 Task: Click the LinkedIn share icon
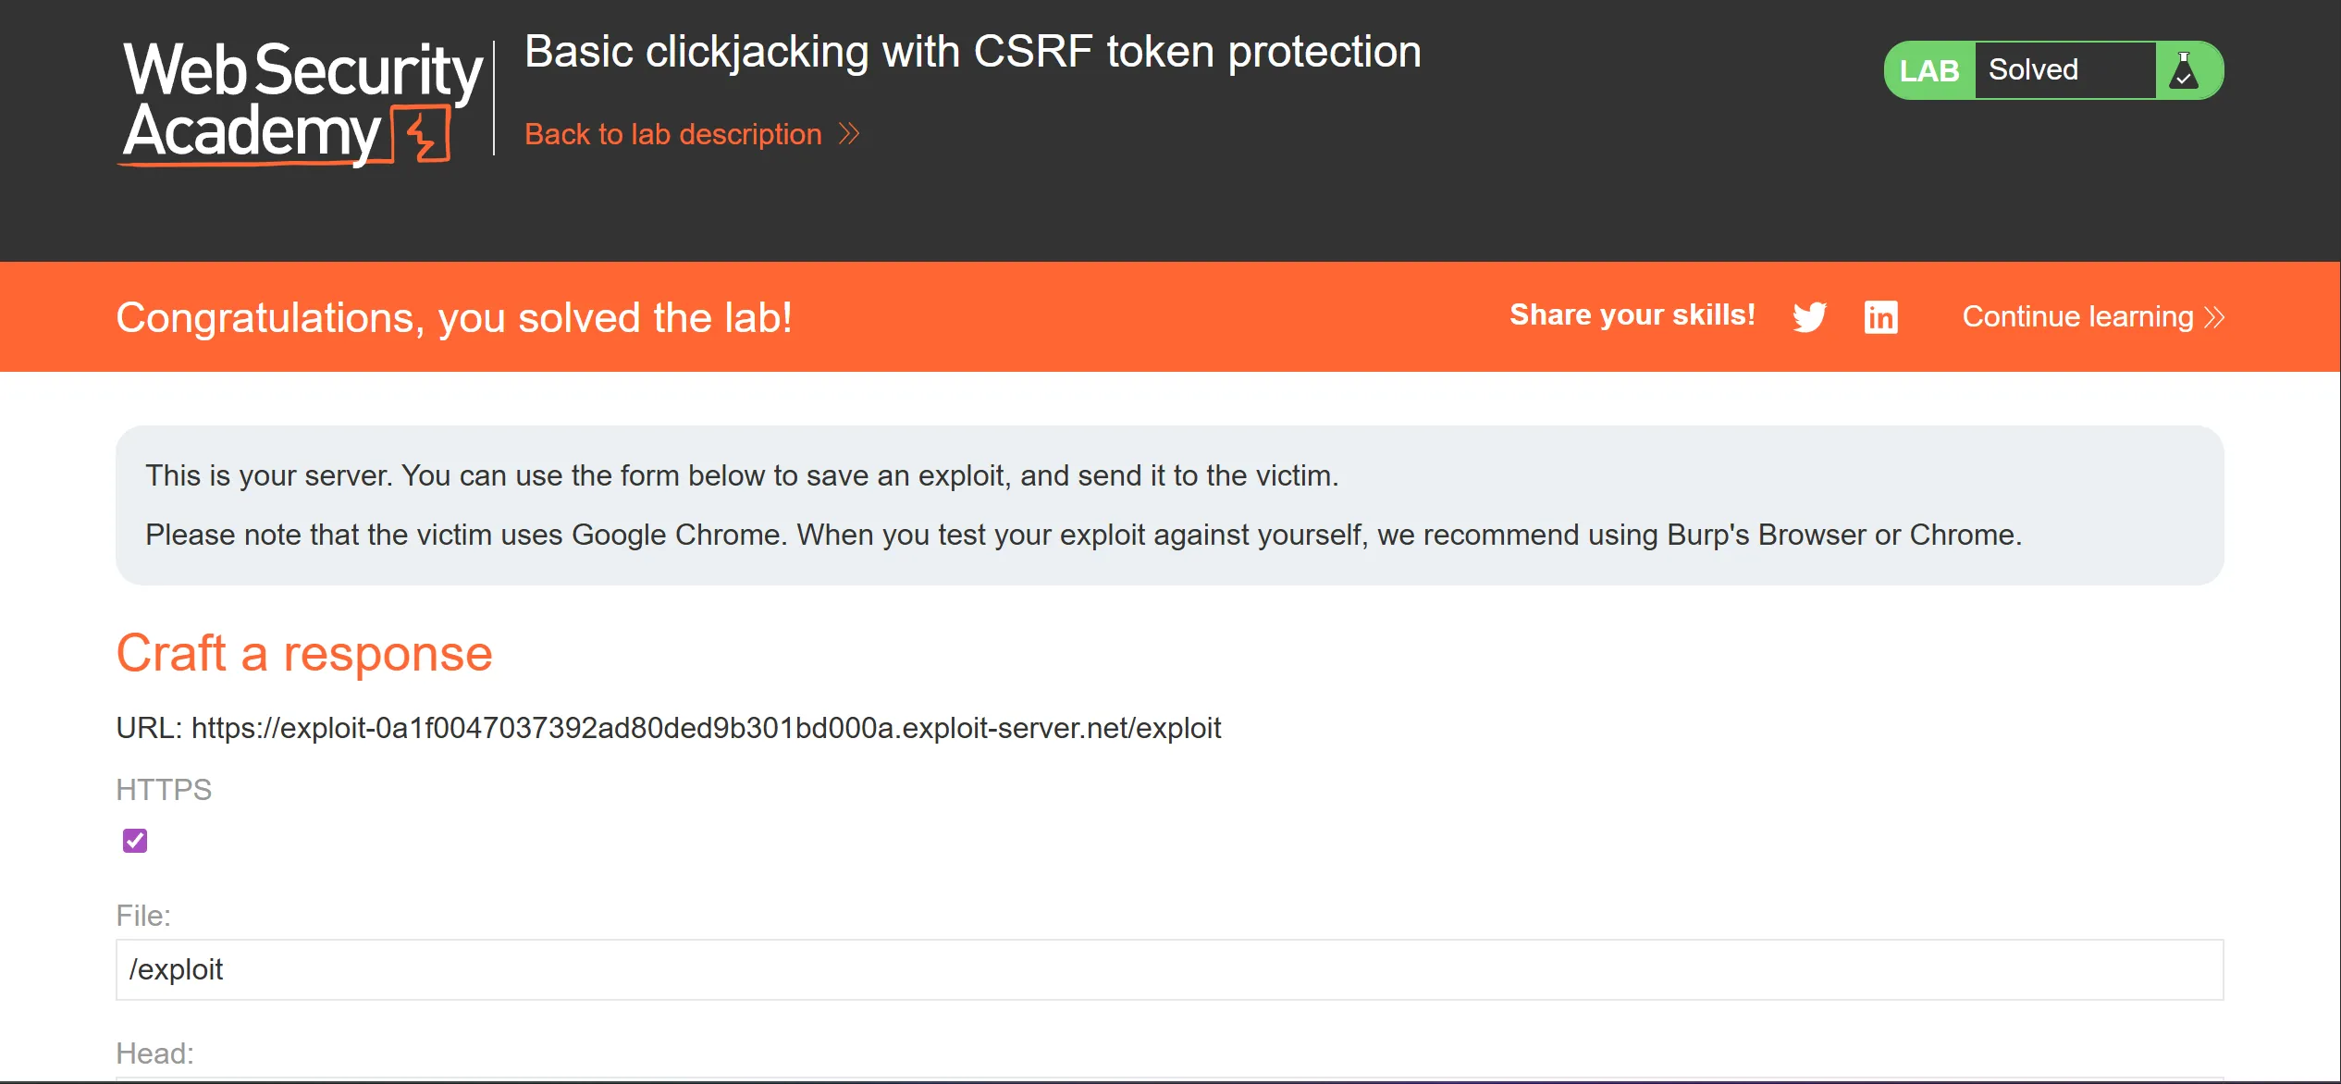(x=1880, y=317)
